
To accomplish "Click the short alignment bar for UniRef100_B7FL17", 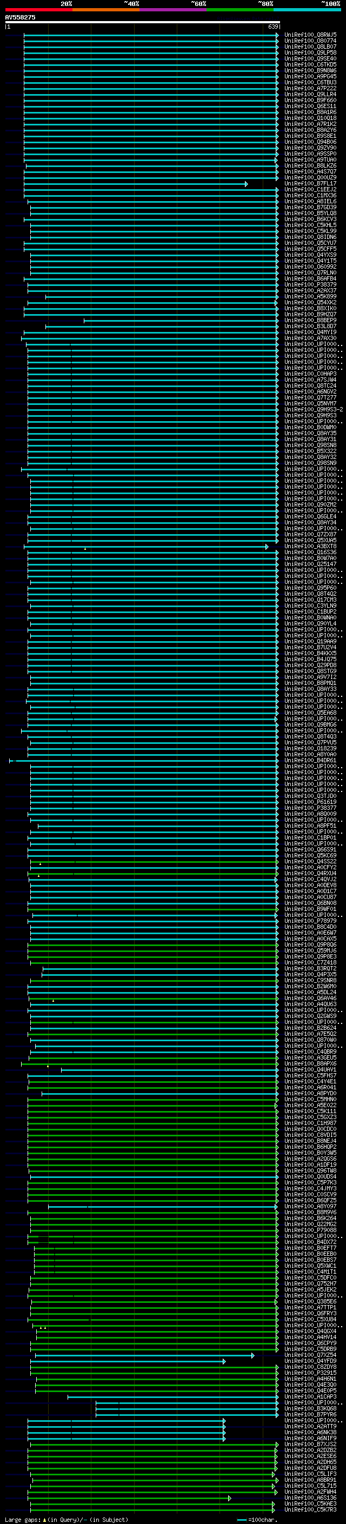I will coord(136,184).
